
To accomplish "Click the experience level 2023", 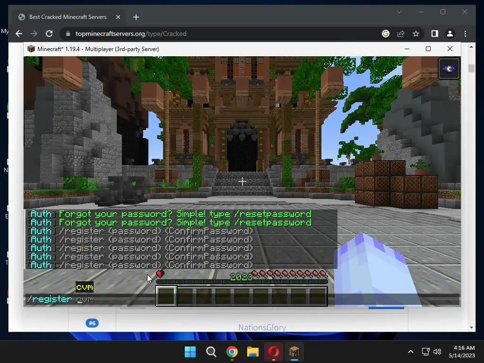I will pos(242,277).
